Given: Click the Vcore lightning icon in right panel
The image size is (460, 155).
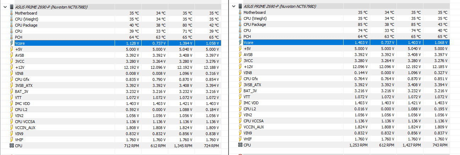Looking at the screenshot, I should tap(240, 43).
